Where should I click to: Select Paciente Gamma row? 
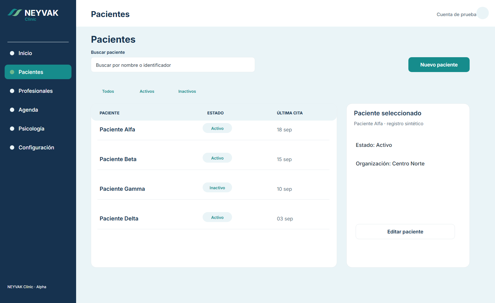(x=213, y=189)
